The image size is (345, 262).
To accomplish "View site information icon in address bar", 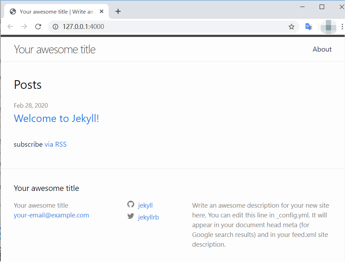I will pos(55,27).
